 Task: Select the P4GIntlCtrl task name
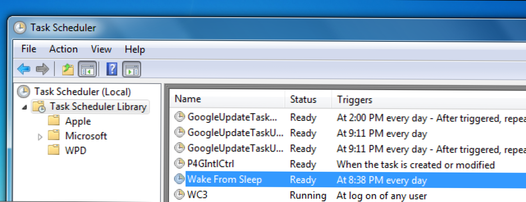click(211, 164)
